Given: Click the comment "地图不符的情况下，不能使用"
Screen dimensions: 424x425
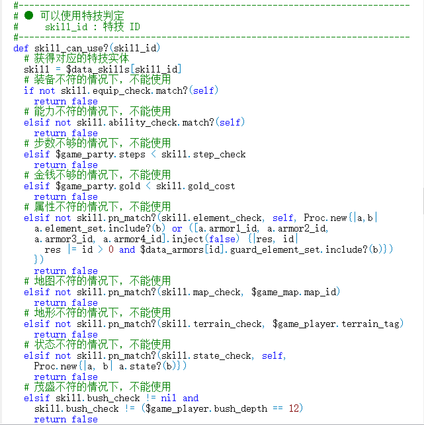Looking at the screenshot, I should click(x=103, y=281).
